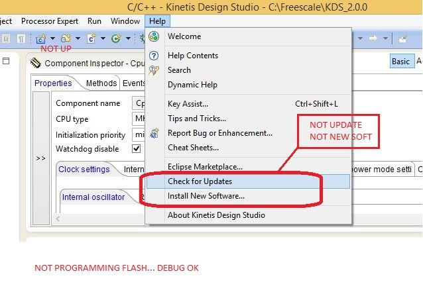Open the Window menu

tap(125, 21)
